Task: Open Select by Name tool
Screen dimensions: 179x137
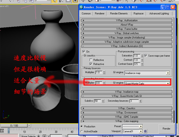Action: click(x=61, y=1)
